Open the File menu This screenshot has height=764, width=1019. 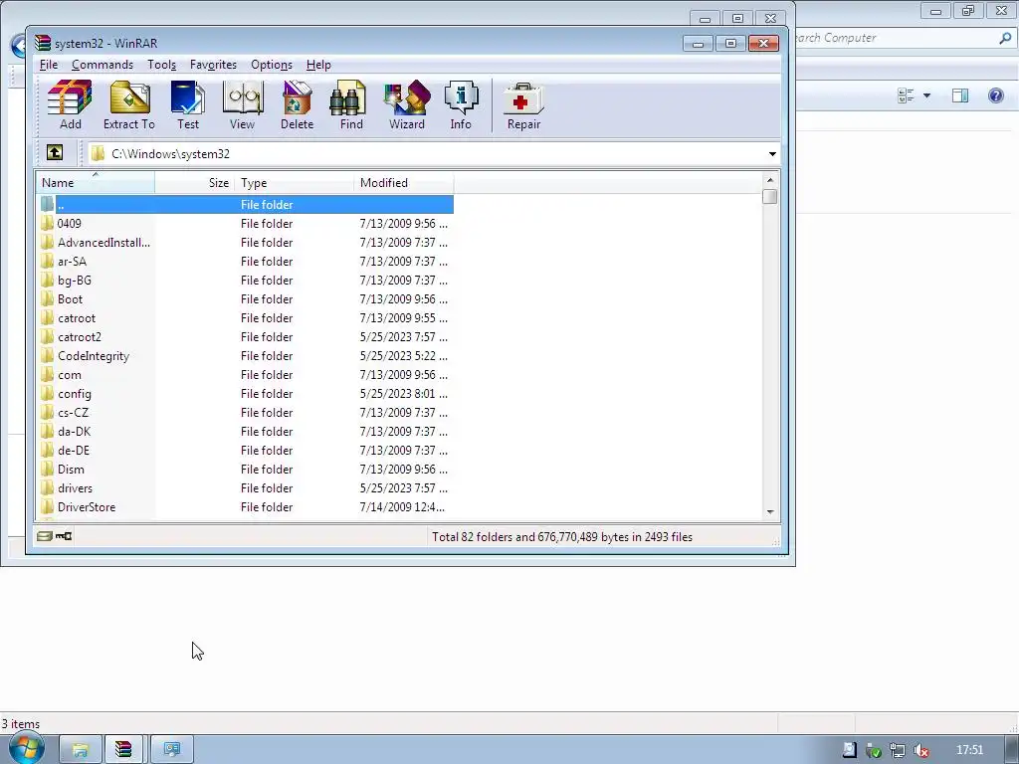[x=49, y=65]
